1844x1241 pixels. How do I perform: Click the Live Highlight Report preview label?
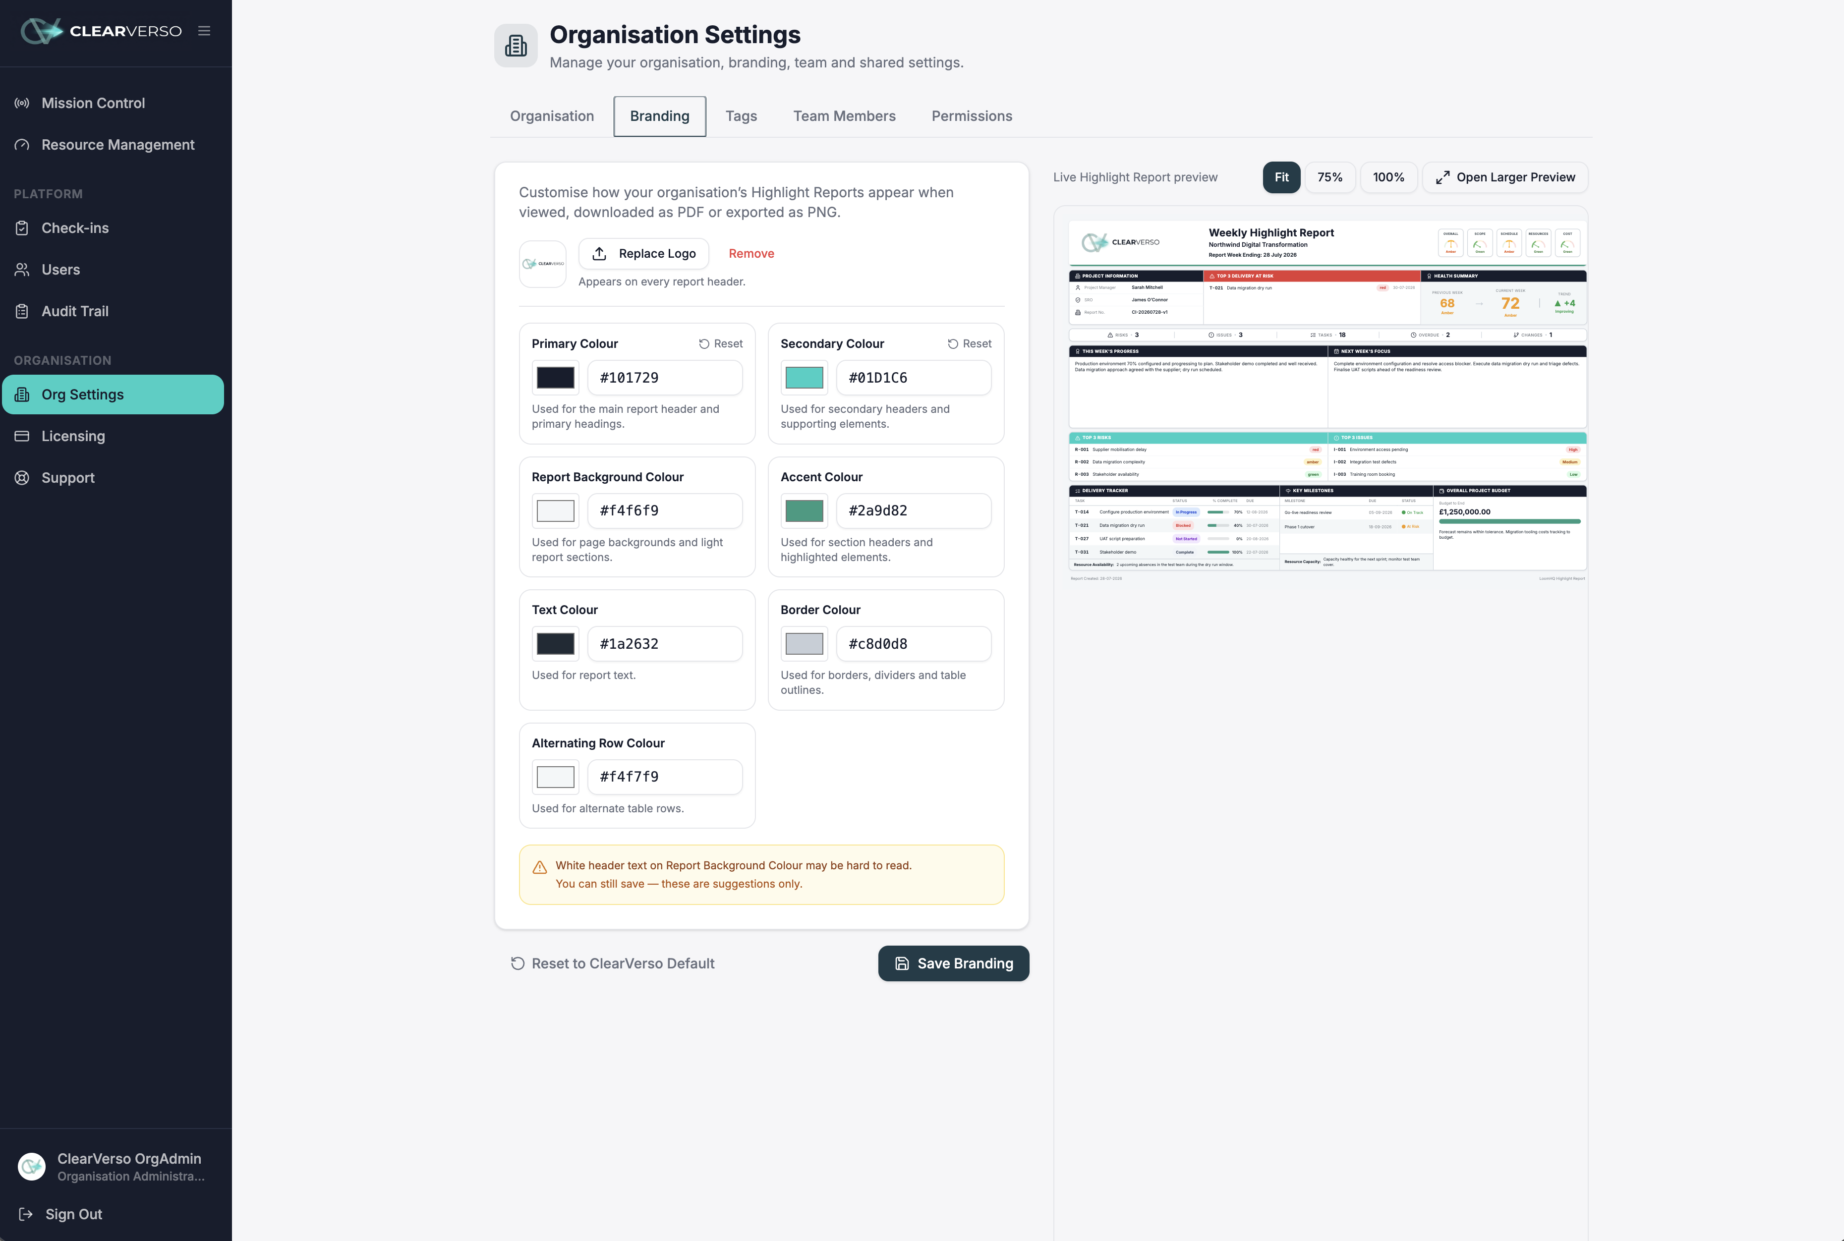point(1135,177)
